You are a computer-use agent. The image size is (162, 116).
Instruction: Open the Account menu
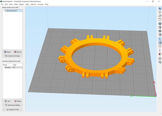click(40, 4)
